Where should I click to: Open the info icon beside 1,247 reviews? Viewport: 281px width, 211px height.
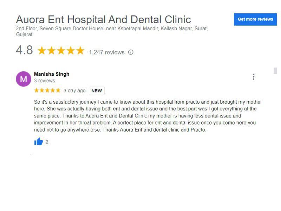(131, 52)
